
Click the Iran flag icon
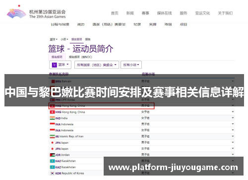click(x=52, y=136)
